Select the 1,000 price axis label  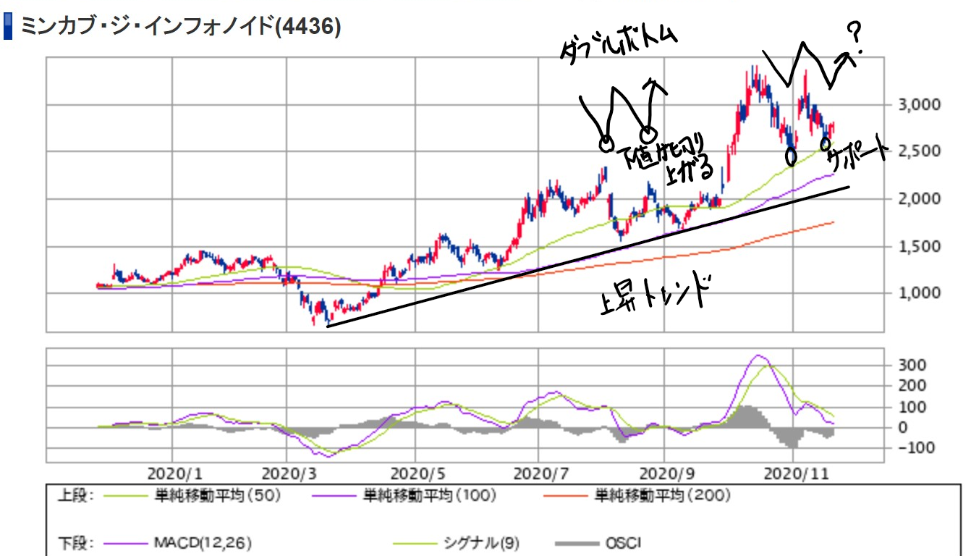click(x=921, y=292)
